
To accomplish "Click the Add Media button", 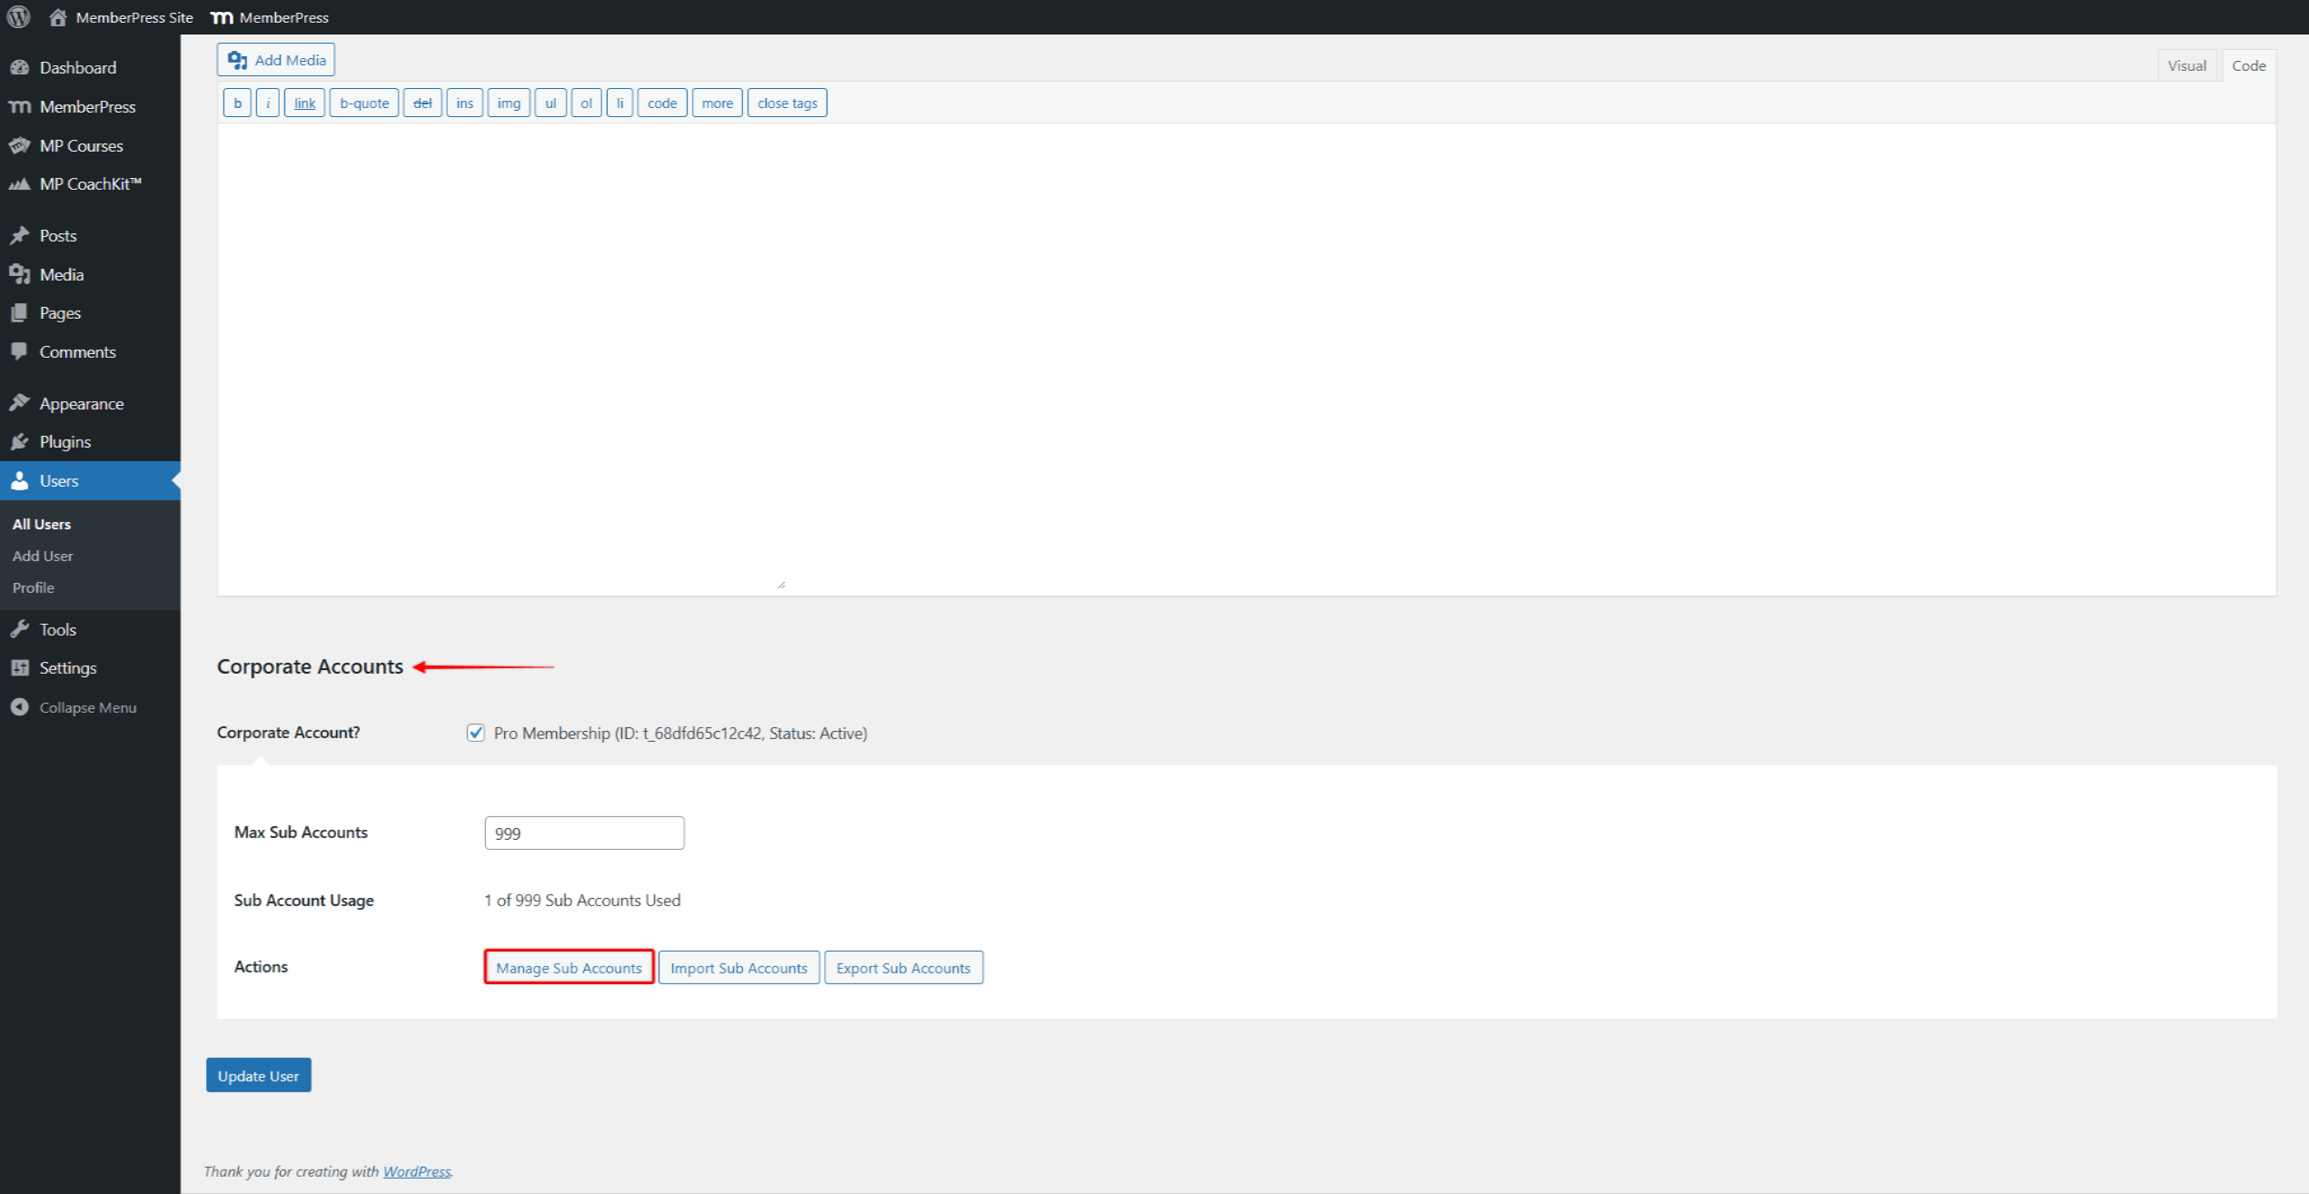I will click(x=276, y=60).
